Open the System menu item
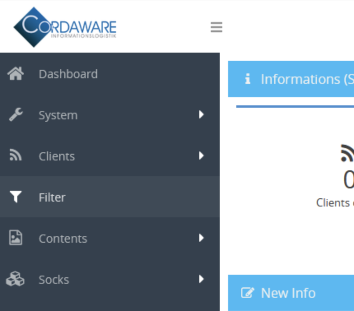This screenshot has width=354, height=311. click(x=110, y=115)
